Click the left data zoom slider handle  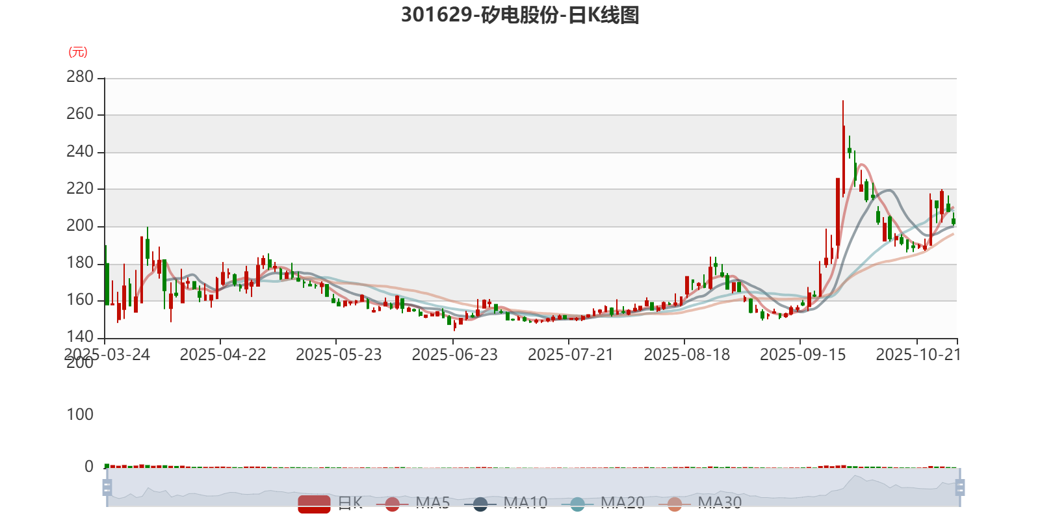[107, 487]
